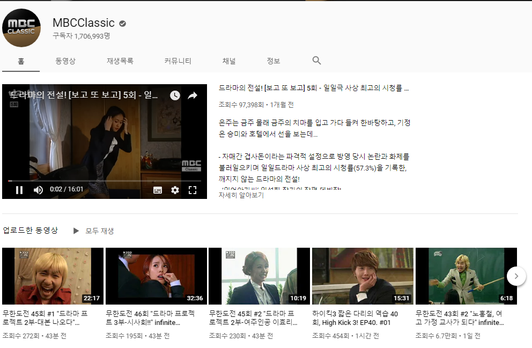Click the verified badge next to MBCClassic
The height and width of the screenshot is (348, 532).
click(122, 24)
